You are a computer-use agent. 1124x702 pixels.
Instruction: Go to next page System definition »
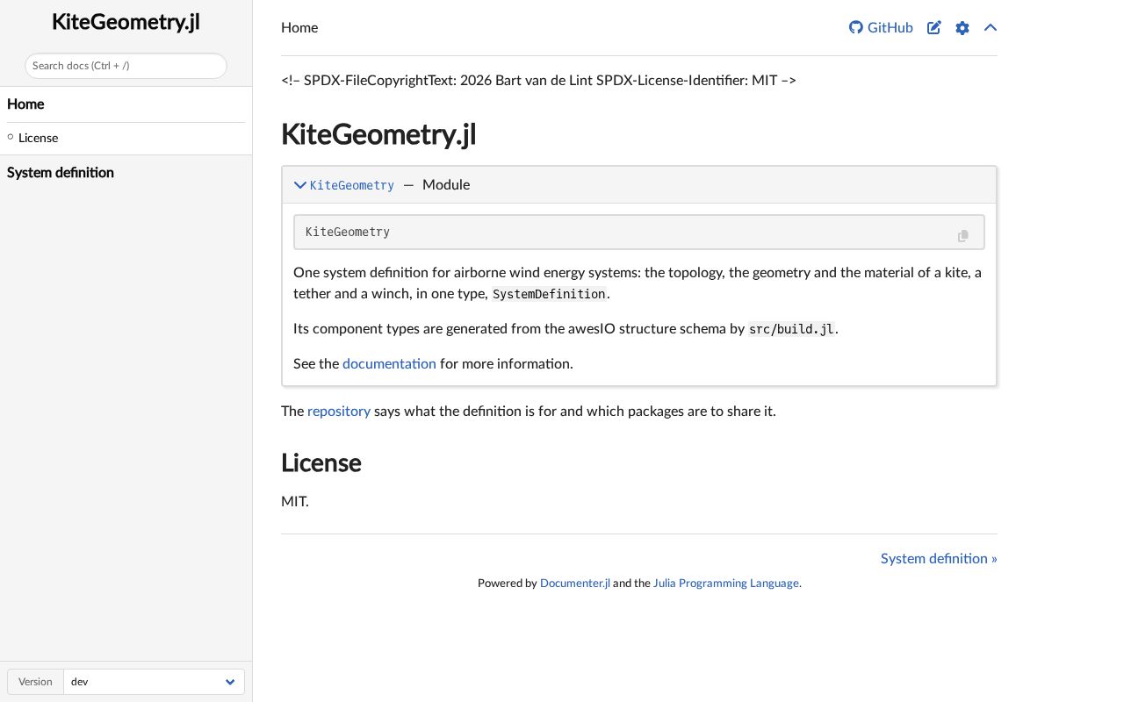939,558
